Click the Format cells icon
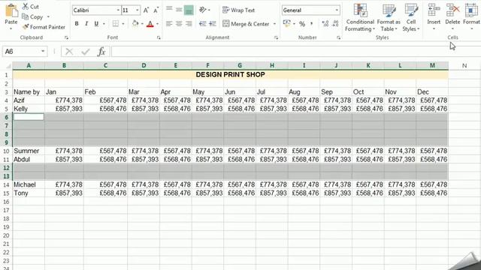Screen dimensions: 481x270 click(x=471, y=10)
